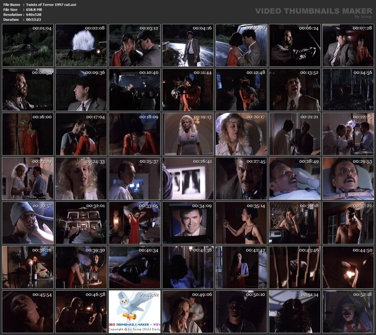Click the last thumbnail stamped 00:52:18
This screenshot has width=376, height=335.
click(x=348, y=312)
